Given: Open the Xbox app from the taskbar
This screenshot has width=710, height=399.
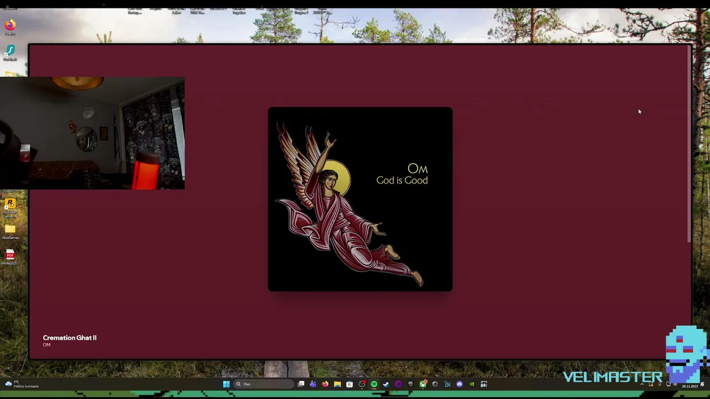Looking at the screenshot, I should 423,384.
